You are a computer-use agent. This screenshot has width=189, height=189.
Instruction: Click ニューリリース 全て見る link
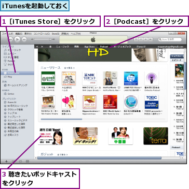point(69,68)
